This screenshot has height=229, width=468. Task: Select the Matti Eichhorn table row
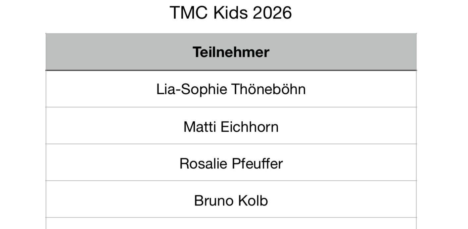click(x=231, y=126)
